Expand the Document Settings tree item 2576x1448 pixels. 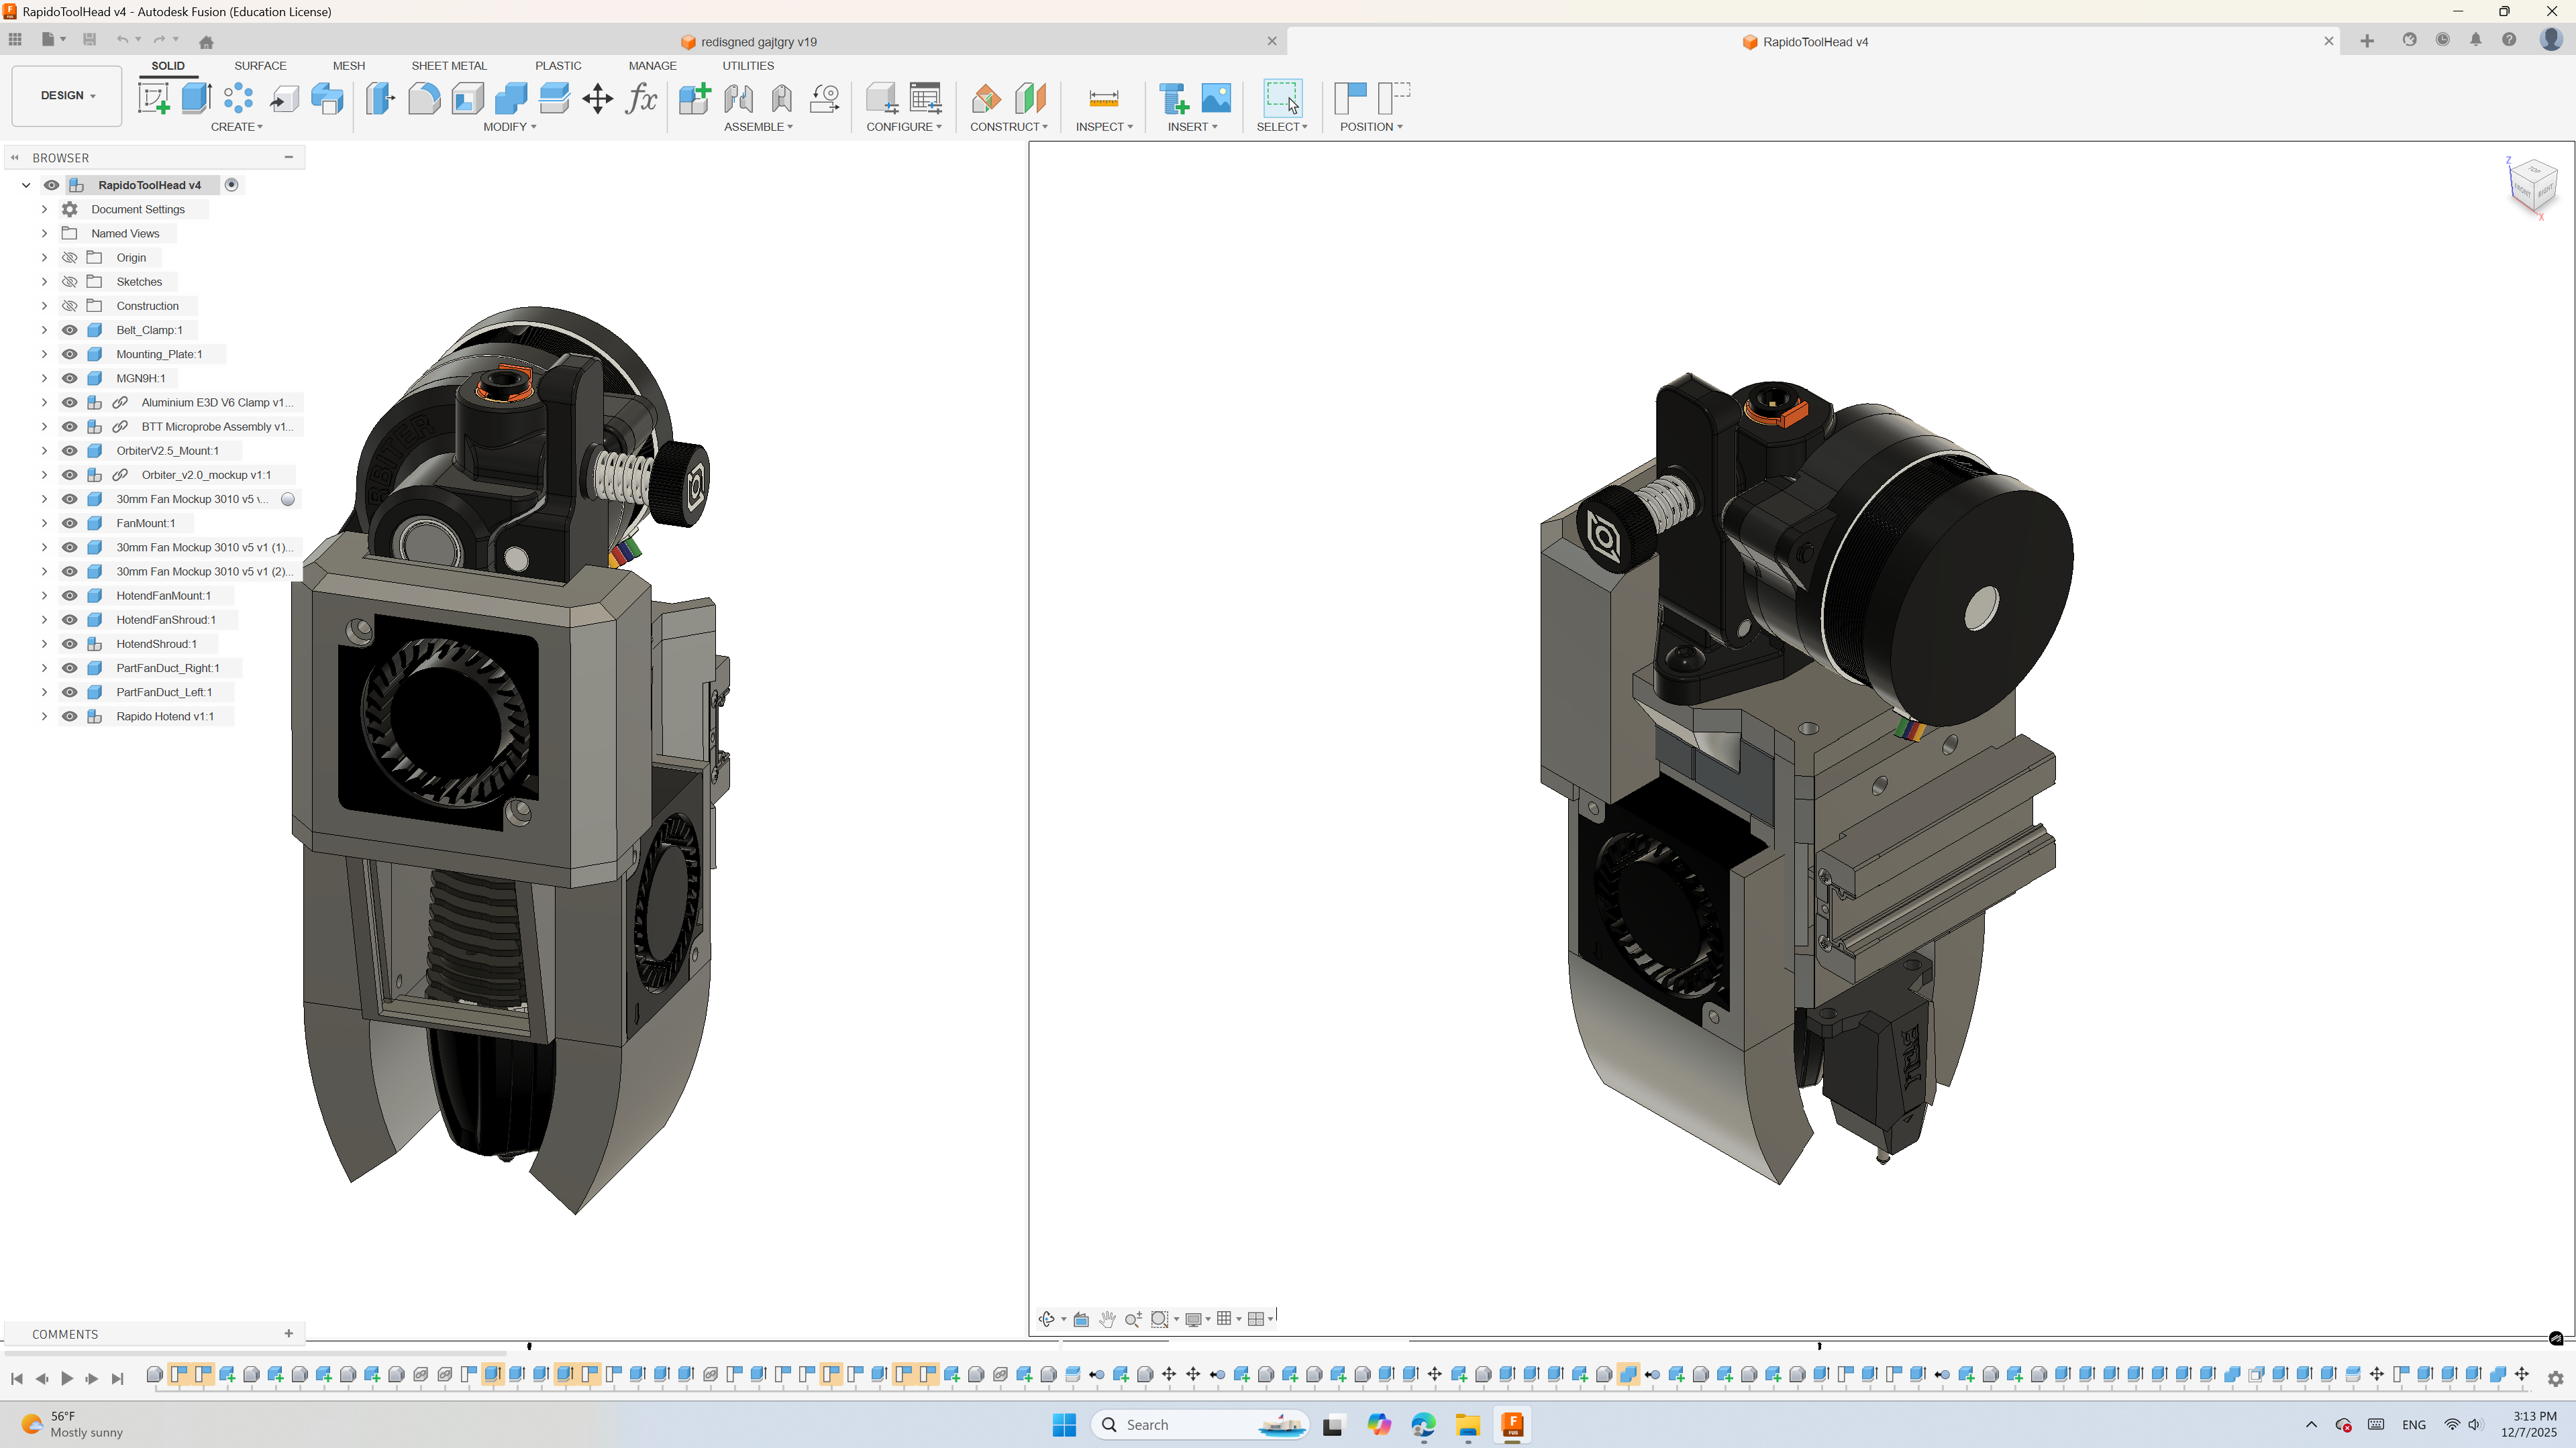pyautogui.click(x=44, y=209)
